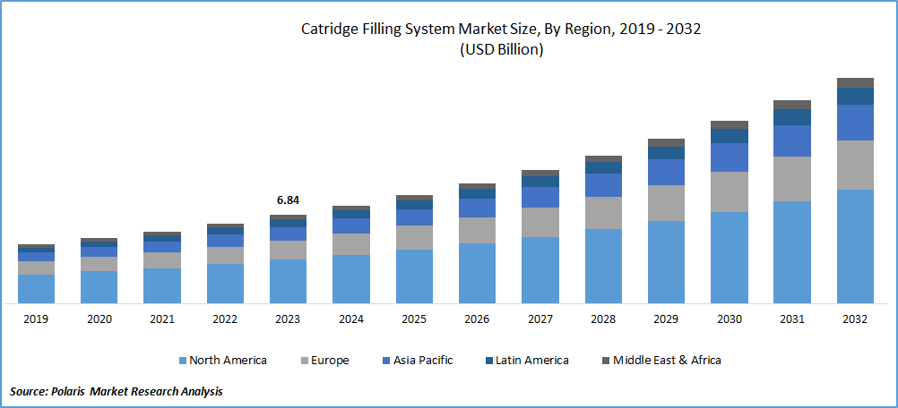Click the 2028 axis label
This screenshot has width=898, height=408.
pyautogui.click(x=603, y=320)
